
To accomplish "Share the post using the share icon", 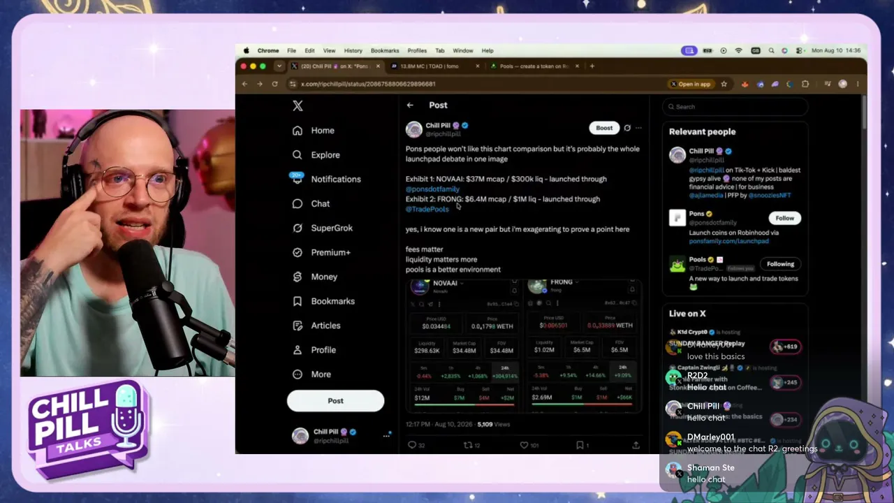I will 636,445.
